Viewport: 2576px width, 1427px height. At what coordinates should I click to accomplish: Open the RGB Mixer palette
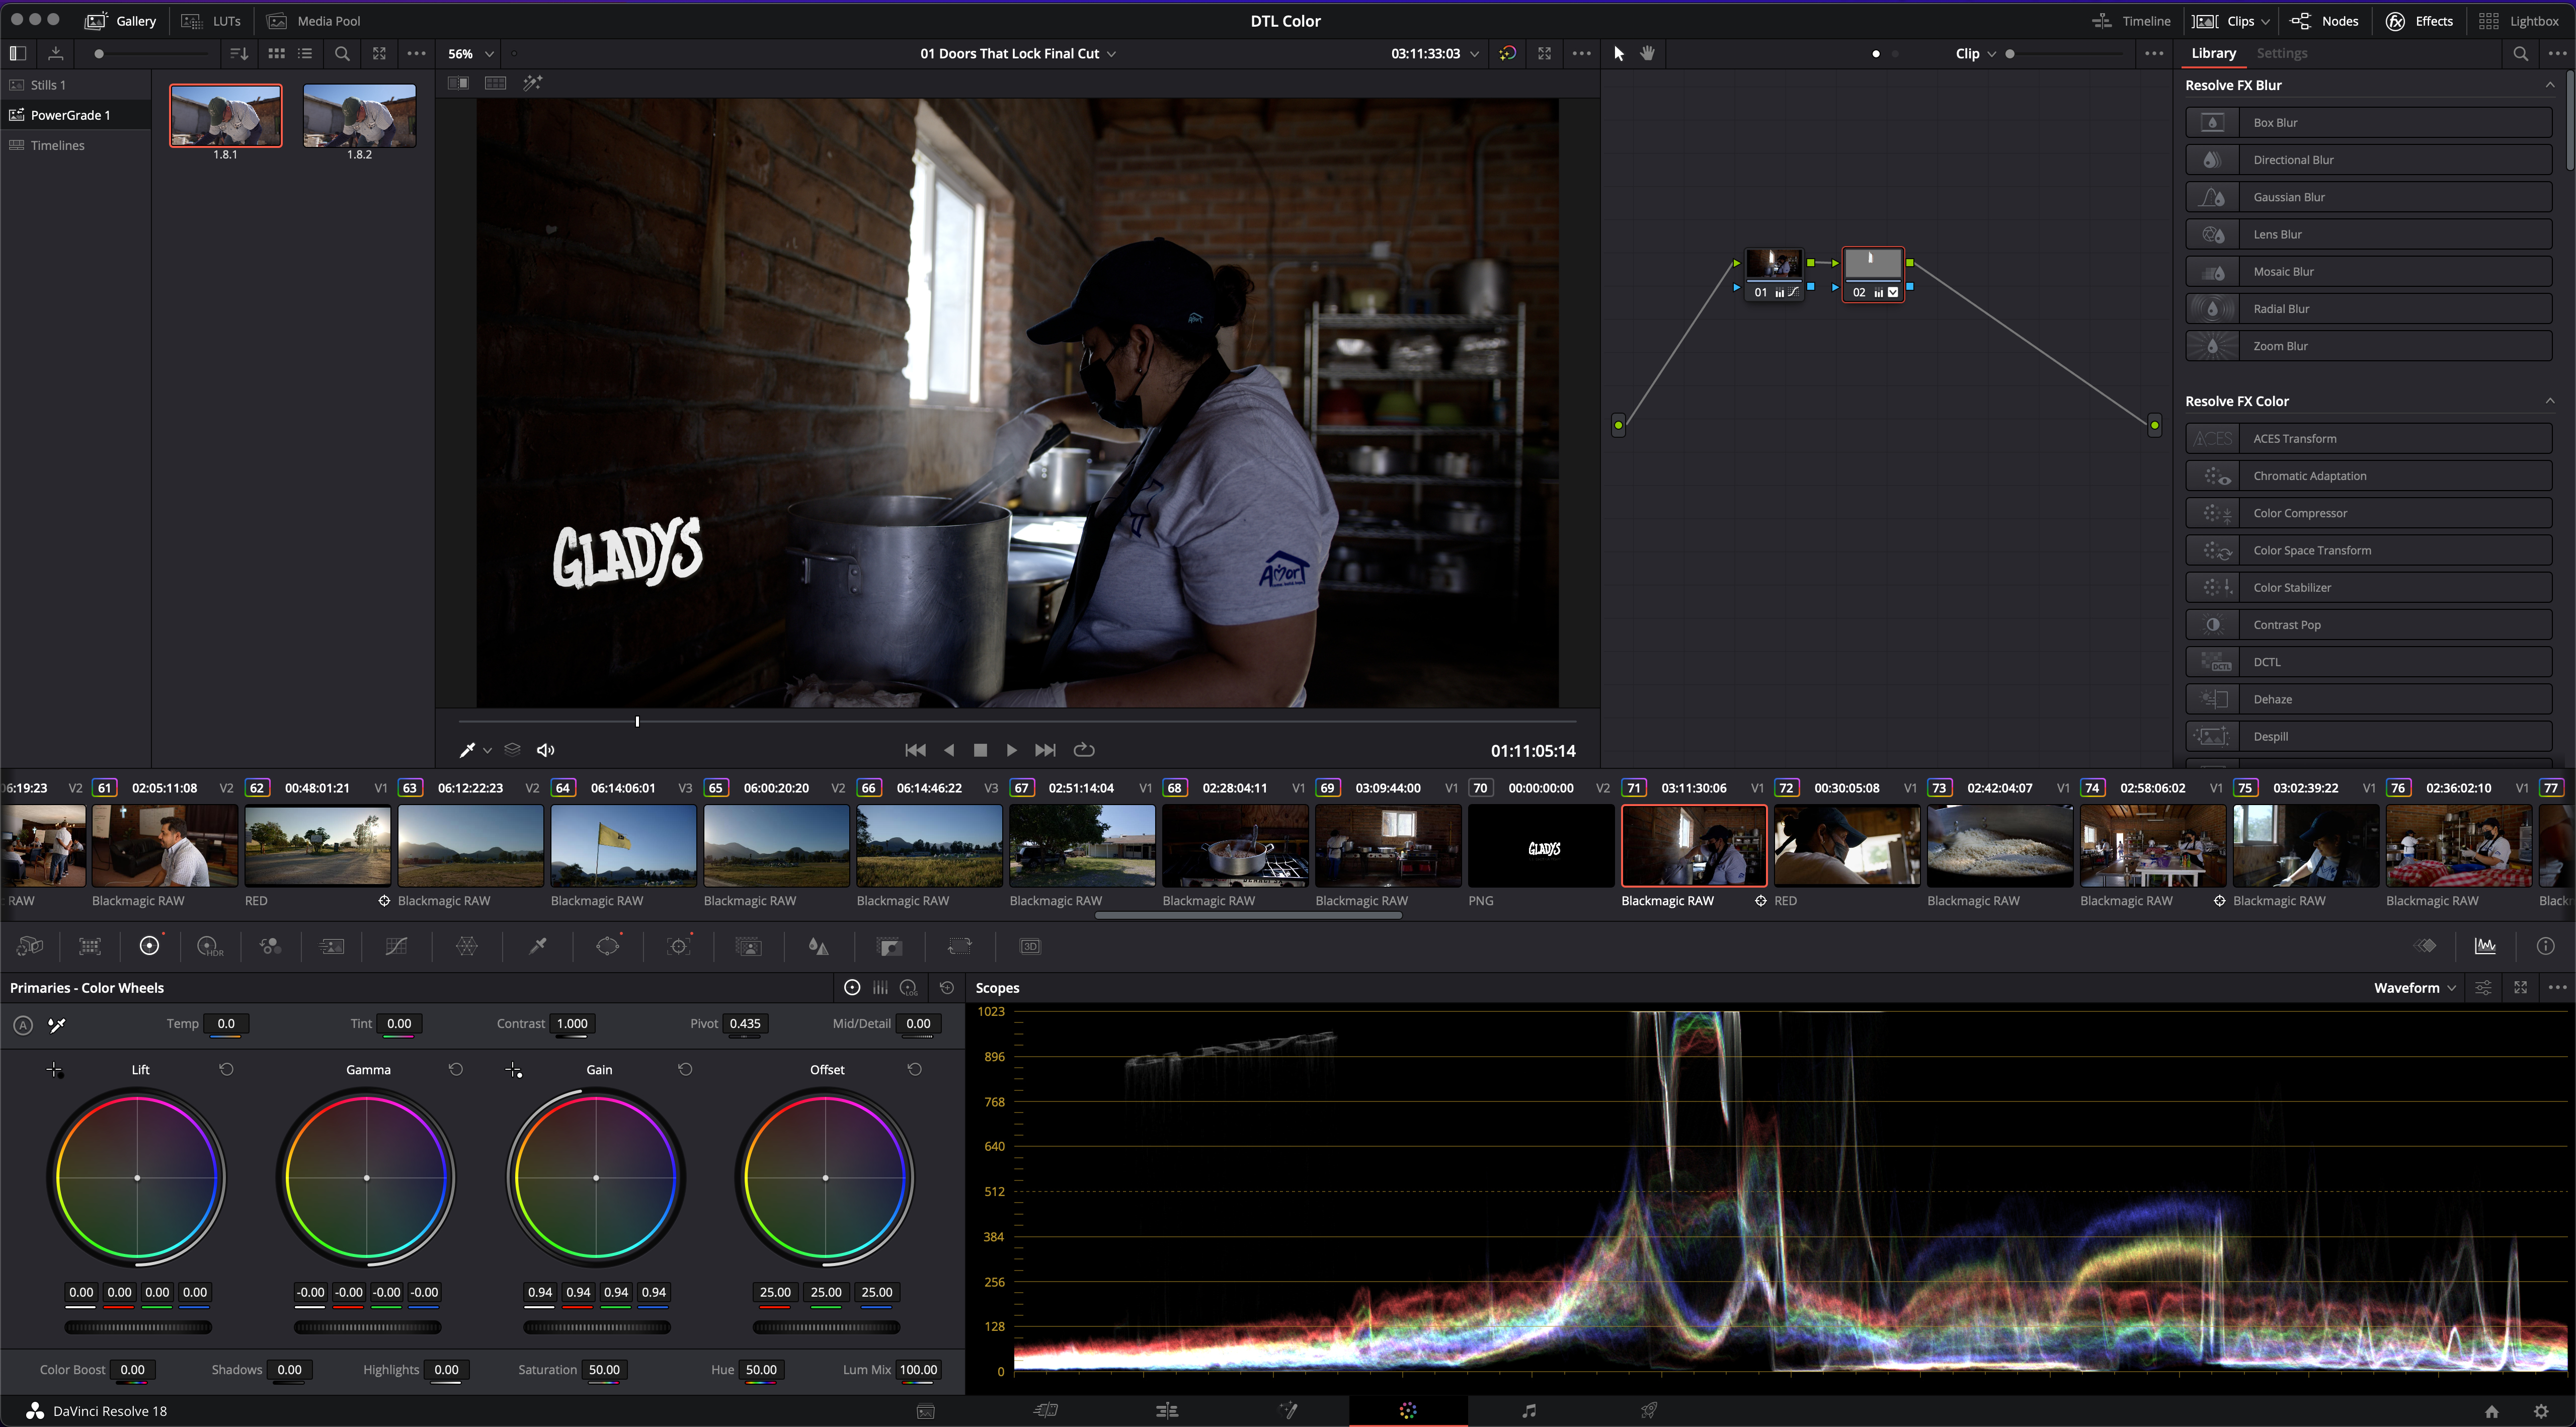click(x=271, y=946)
